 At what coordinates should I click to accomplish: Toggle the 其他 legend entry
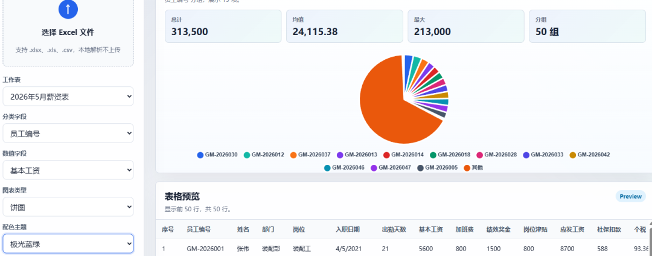click(x=474, y=168)
